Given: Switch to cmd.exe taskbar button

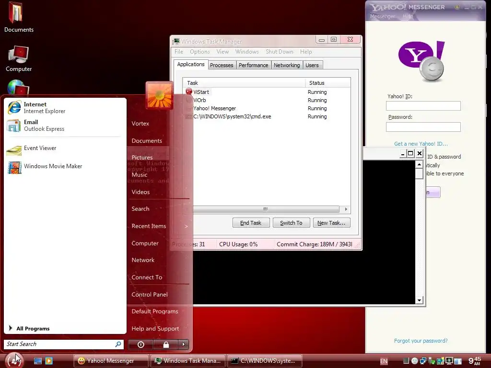Looking at the screenshot, I should point(265,361).
